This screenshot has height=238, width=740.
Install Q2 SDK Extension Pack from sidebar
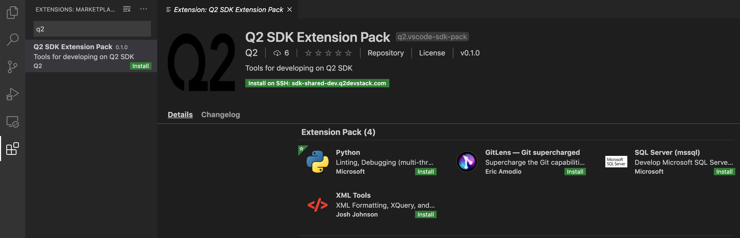[x=140, y=66]
